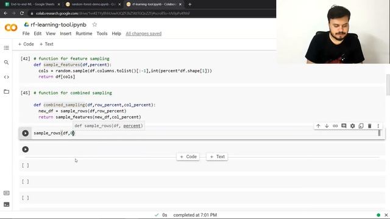Click the green runtime status dot
The width and height of the screenshot is (390, 219).
[378, 215]
